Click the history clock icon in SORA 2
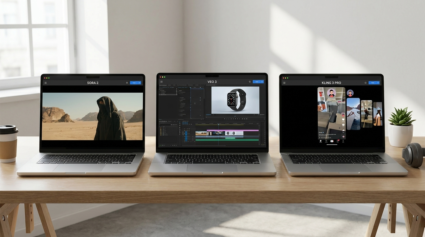This screenshot has height=237, width=425. [127, 83]
